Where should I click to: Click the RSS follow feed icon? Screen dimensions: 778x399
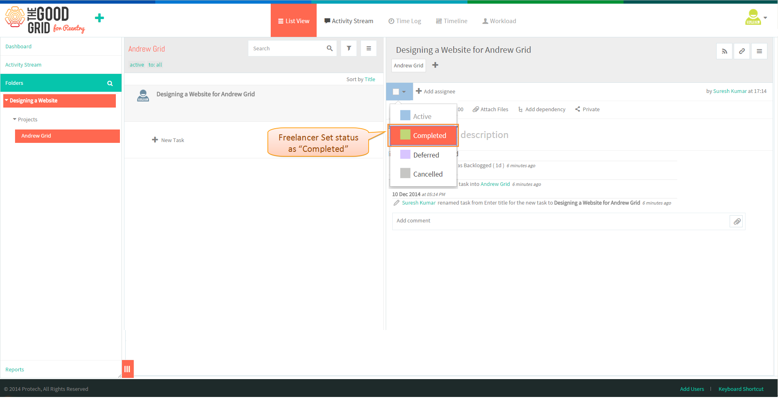pos(724,51)
